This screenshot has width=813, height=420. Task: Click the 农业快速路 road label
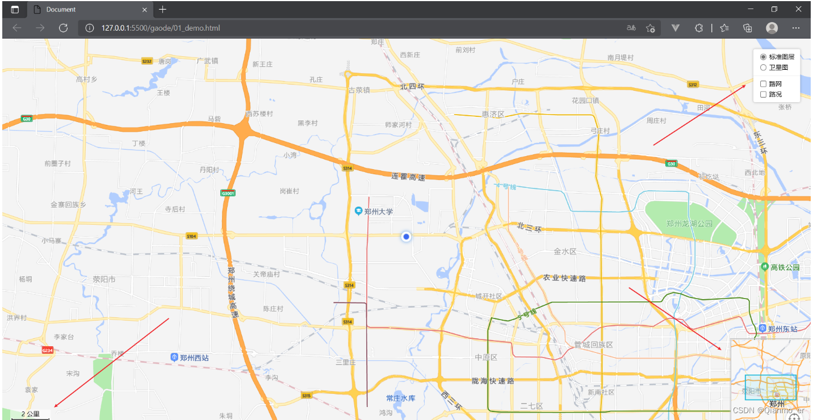coord(564,278)
